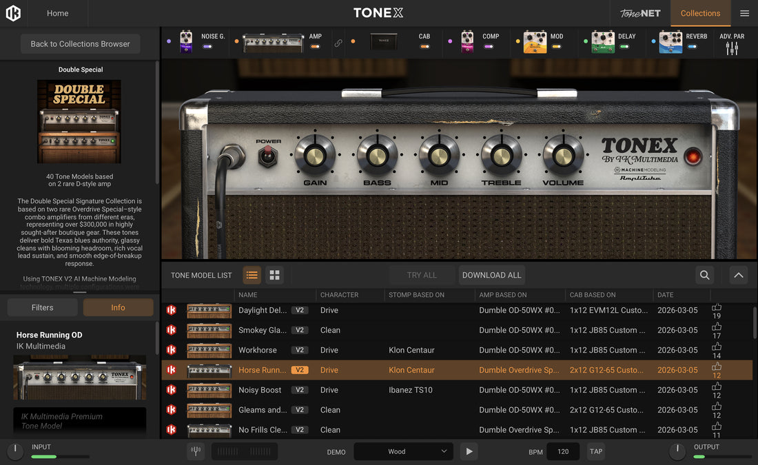
Task: Like the Noisy Boost tone model
Action: pos(717,386)
